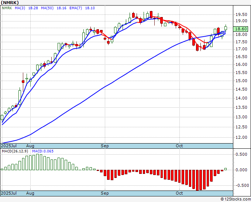
Task: Click the 15.50 price axis label
Action: [x=241, y=73]
